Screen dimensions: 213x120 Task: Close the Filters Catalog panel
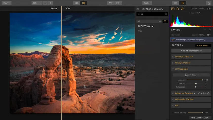(138, 9)
